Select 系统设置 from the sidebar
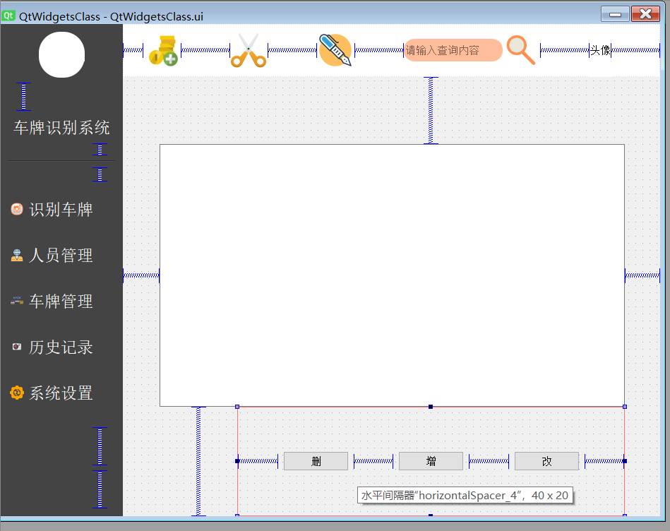Viewport: 670px width, 531px height. (61, 393)
